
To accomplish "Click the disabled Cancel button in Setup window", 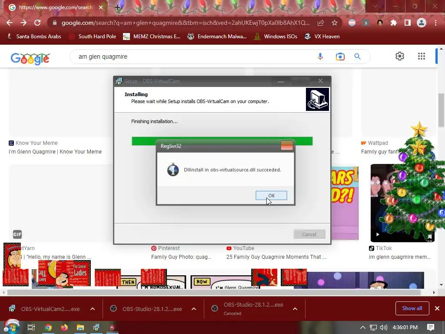I will 309,234.
